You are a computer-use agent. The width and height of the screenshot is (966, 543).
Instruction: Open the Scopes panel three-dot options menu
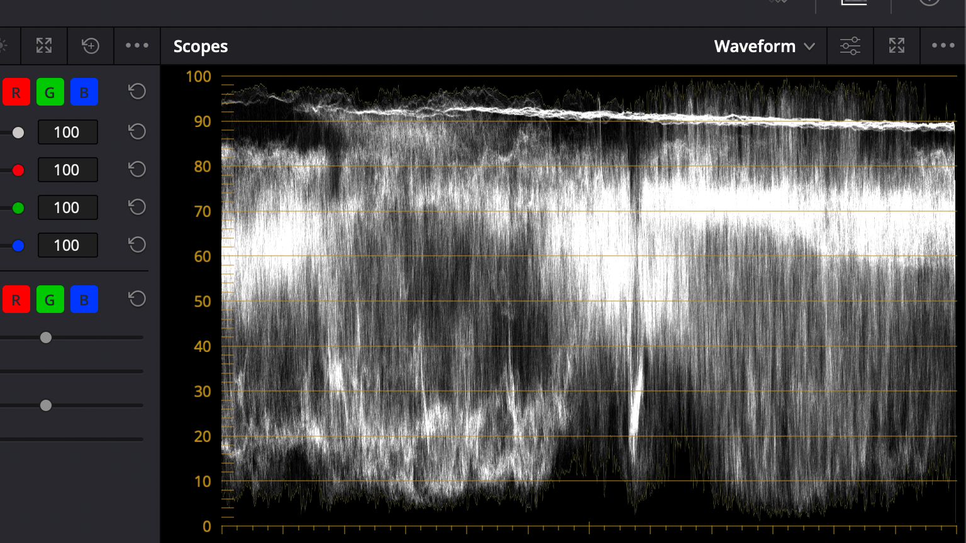tap(943, 45)
